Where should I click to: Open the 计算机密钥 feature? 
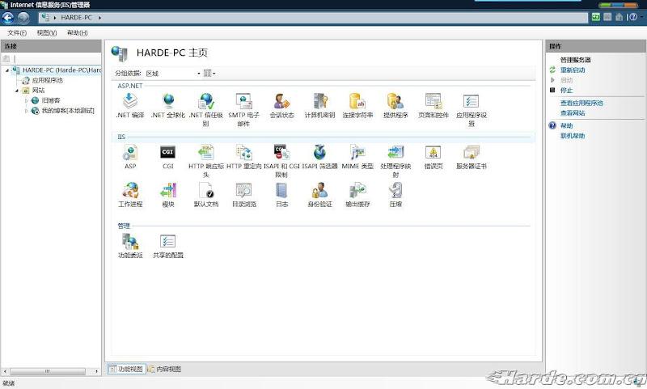(x=319, y=106)
